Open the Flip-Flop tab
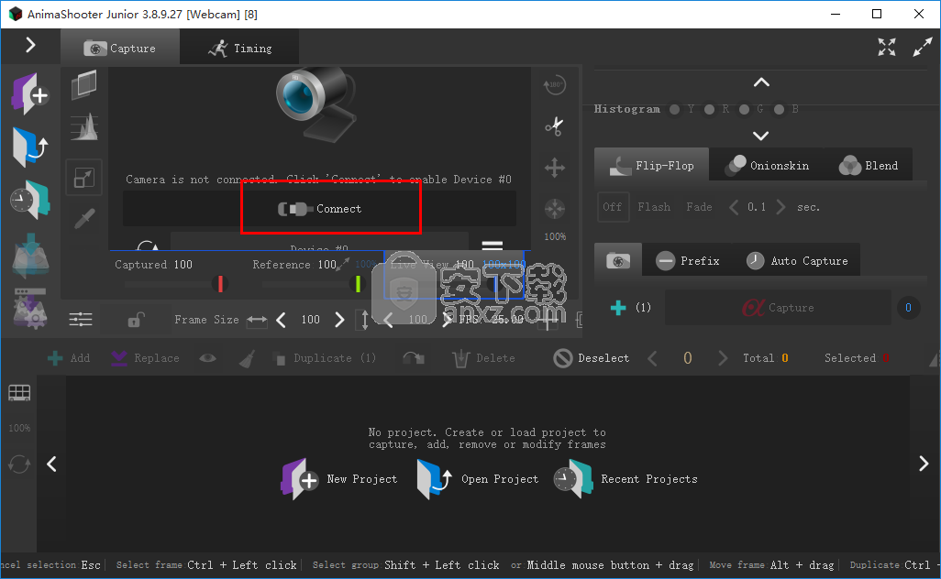The image size is (941, 579). pyautogui.click(x=652, y=165)
